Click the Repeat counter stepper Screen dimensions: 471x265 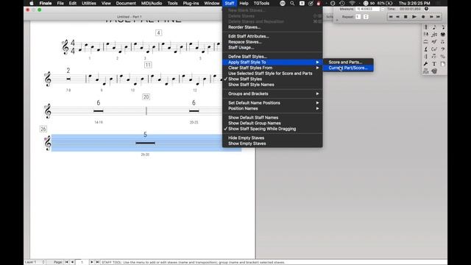point(366,17)
